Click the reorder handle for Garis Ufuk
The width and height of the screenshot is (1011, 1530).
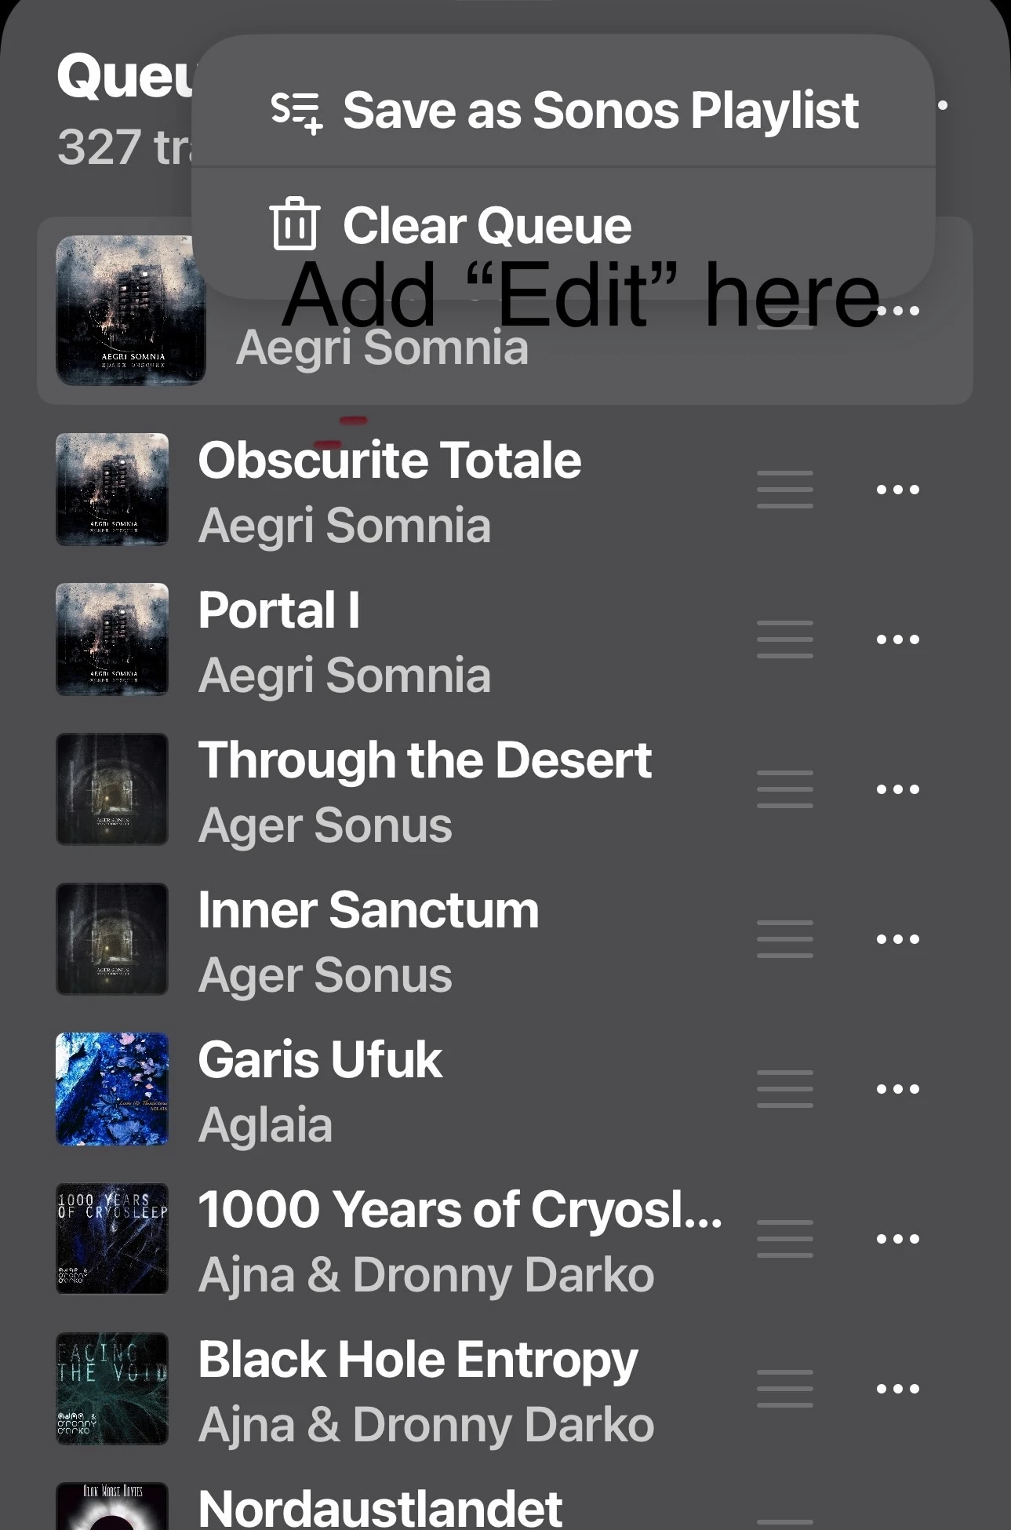tap(784, 1089)
